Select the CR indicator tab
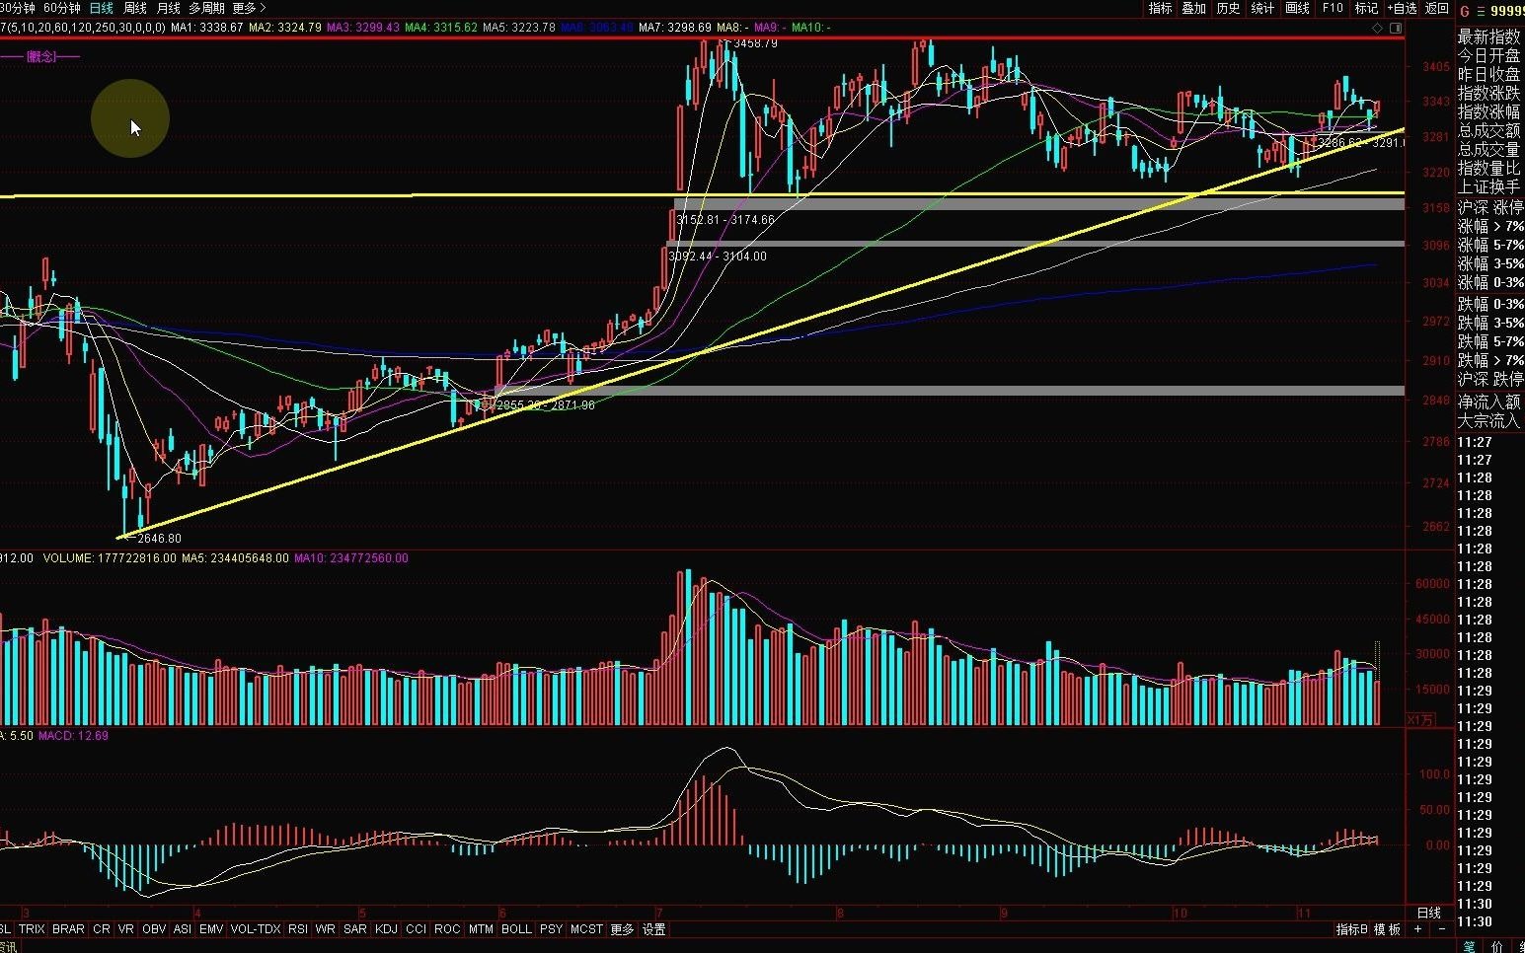 (x=102, y=929)
